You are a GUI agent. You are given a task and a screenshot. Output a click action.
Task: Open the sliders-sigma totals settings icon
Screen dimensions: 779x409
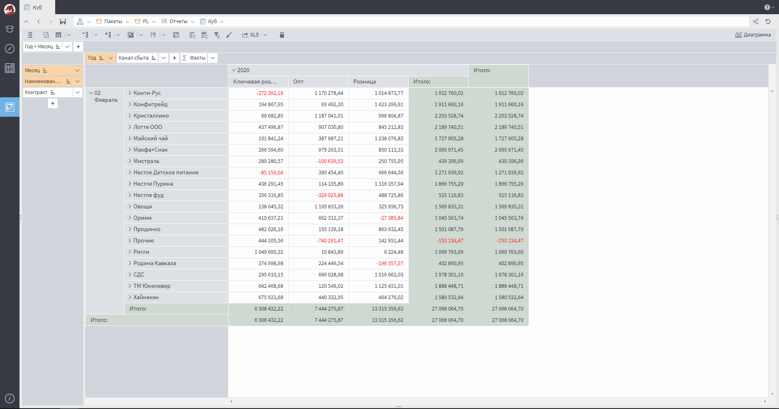click(x=192, y=35)
